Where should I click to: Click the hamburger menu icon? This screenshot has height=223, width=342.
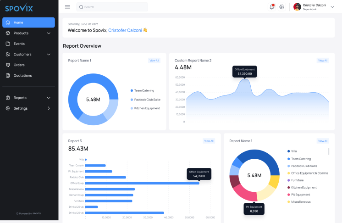point(67,7)
